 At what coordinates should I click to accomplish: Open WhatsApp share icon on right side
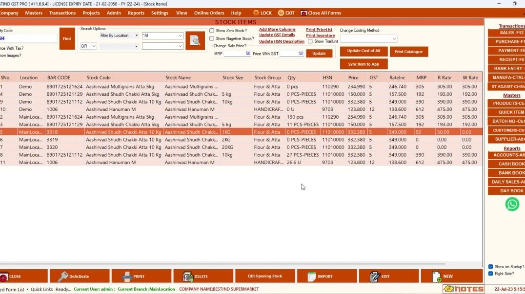tap(511, 204)
